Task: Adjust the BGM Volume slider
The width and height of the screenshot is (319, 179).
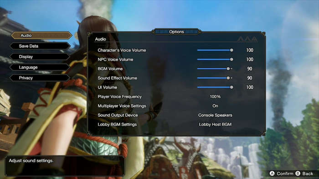Action: pos(215,69)
